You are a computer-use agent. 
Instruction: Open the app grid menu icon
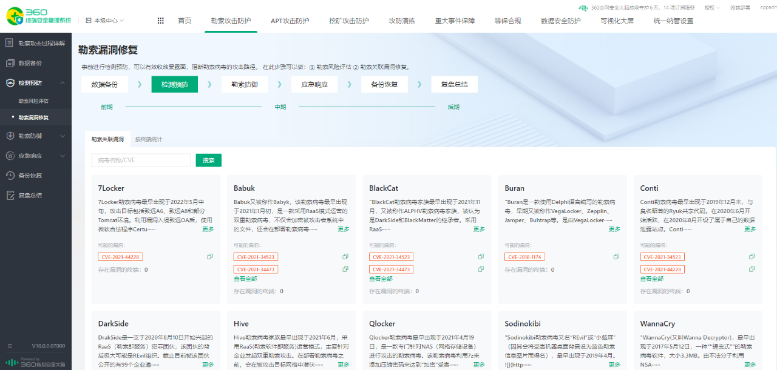pos(160,21)
